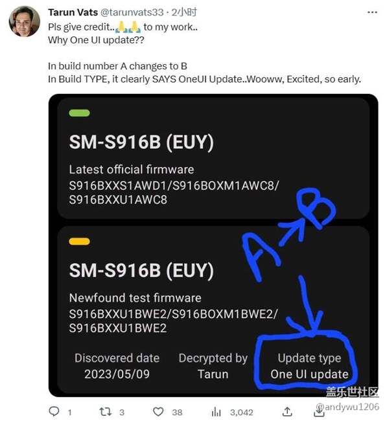Select the circled One UI update text

coord(309,374)
